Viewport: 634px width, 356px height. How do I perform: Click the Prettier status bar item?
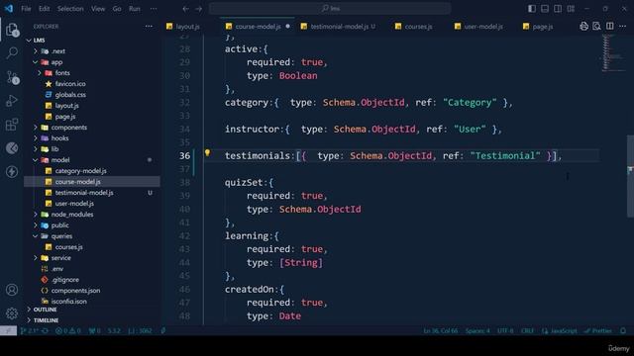(x=597, y=331)
